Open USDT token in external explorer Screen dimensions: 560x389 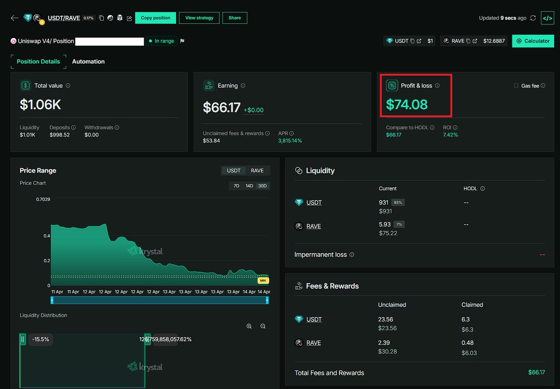419,41
